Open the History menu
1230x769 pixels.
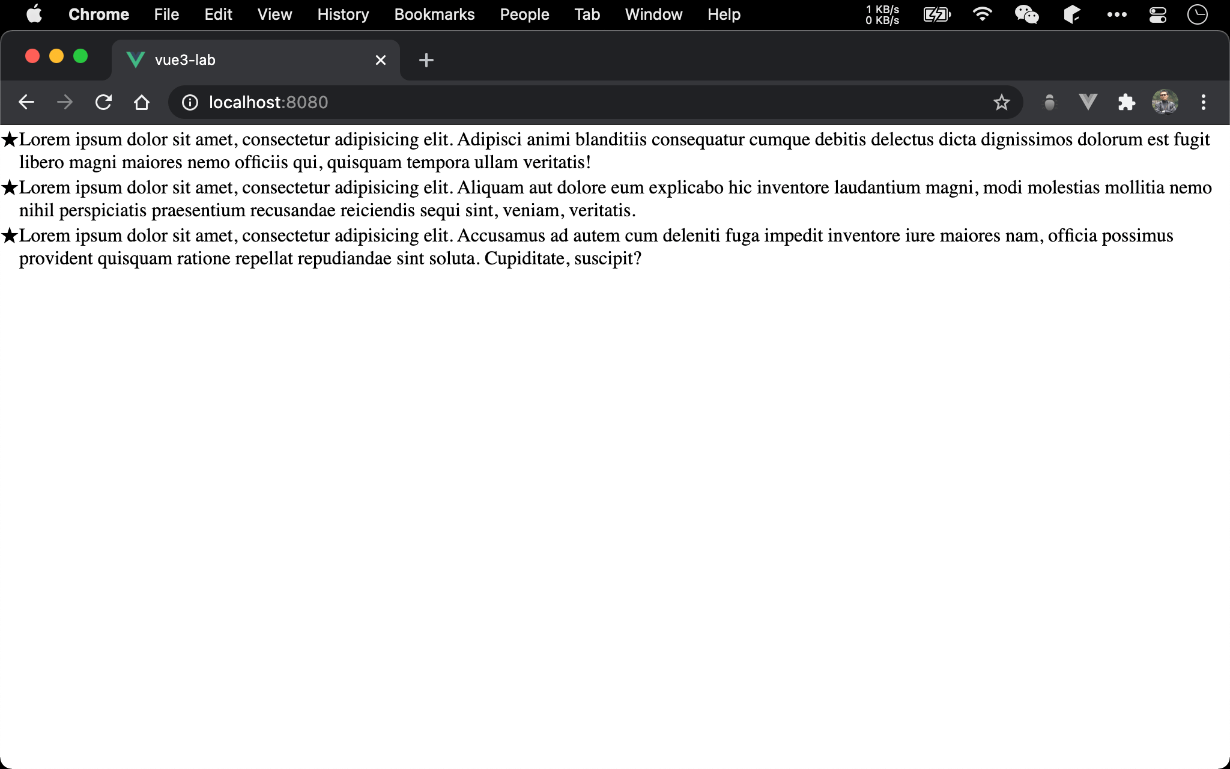click(343, 14)
